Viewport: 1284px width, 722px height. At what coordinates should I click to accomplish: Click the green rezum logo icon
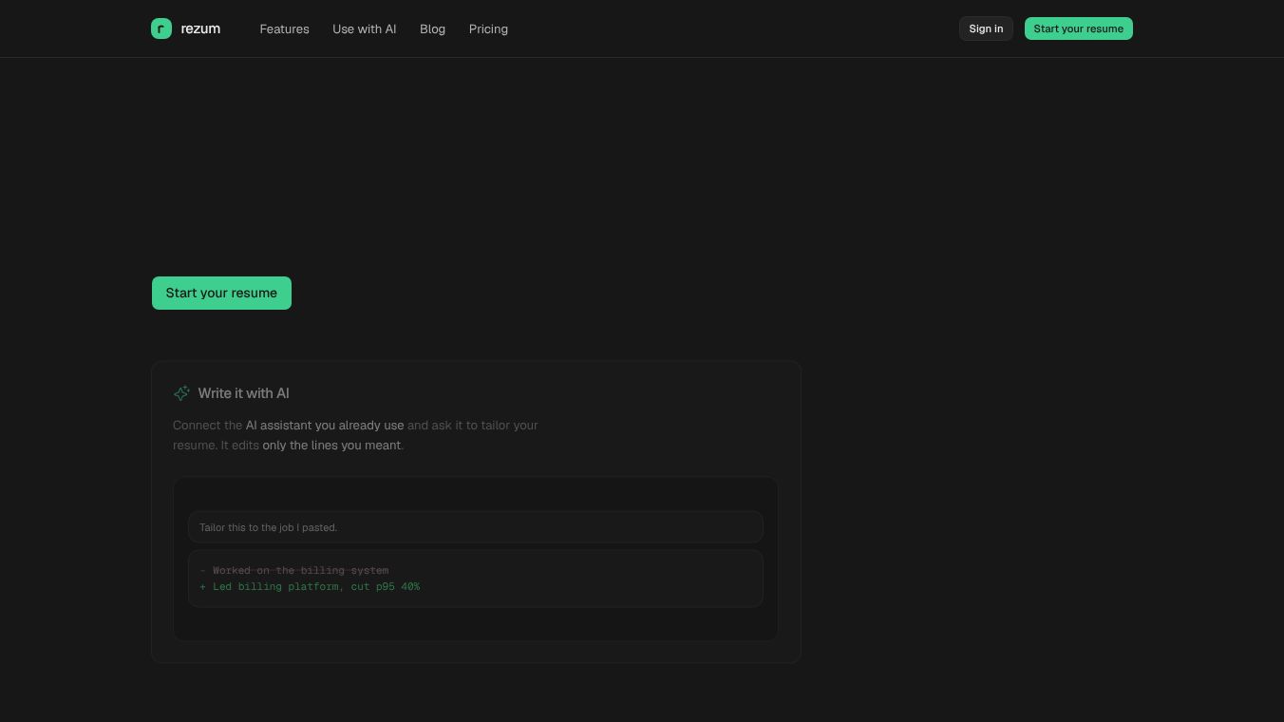[x=161, y=28]
